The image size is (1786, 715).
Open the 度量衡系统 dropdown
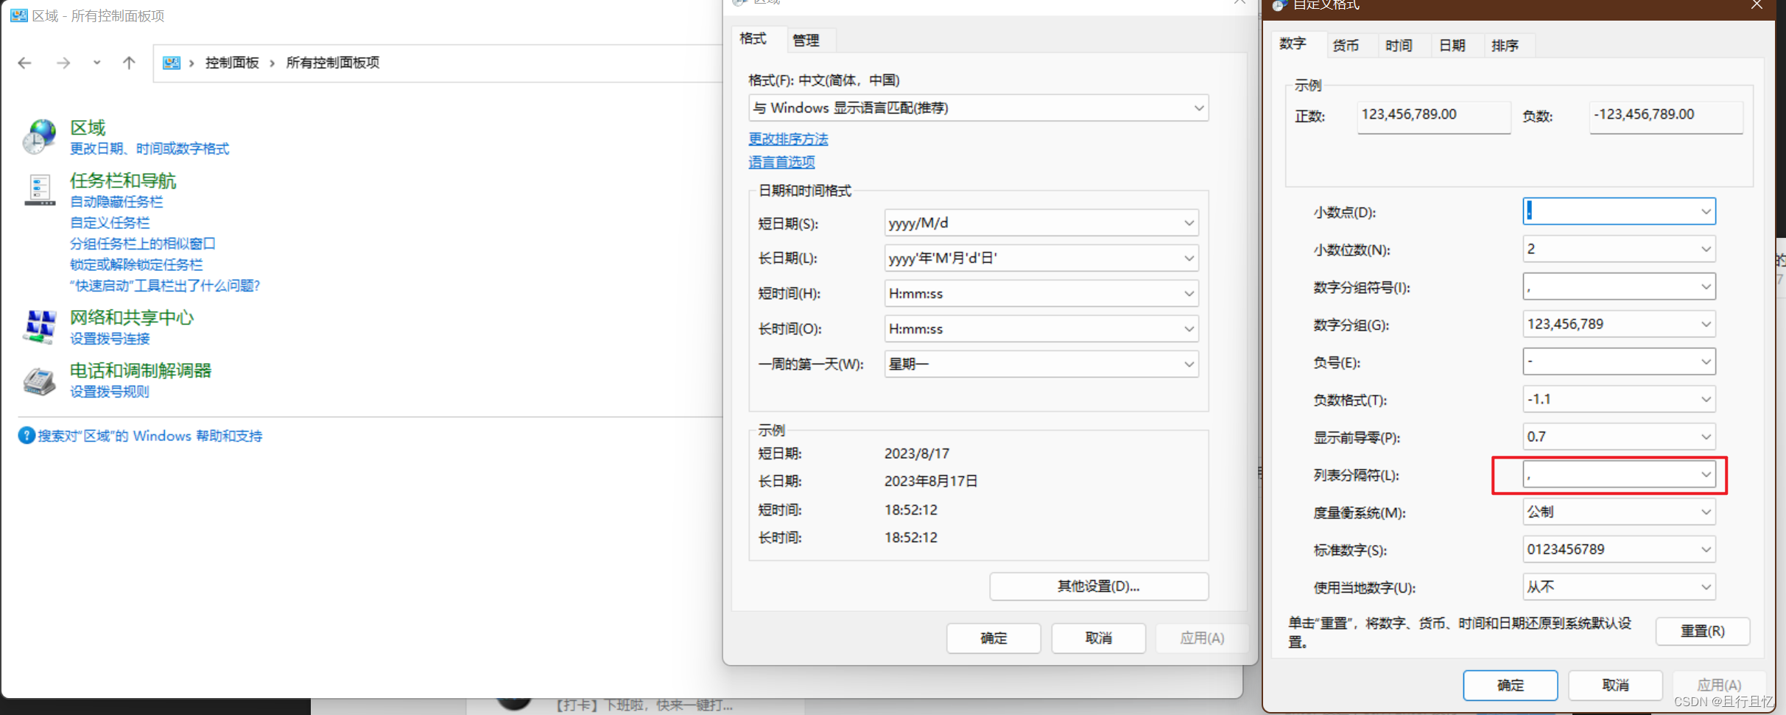click(x=1619, y=512)
